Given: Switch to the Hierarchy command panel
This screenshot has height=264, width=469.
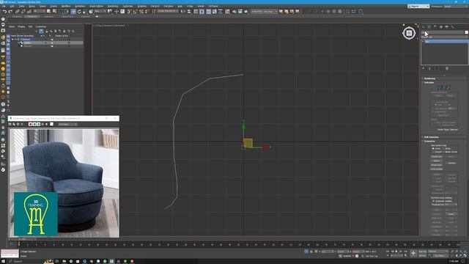Looking at the screenshot, I should (x=435, y=26).
